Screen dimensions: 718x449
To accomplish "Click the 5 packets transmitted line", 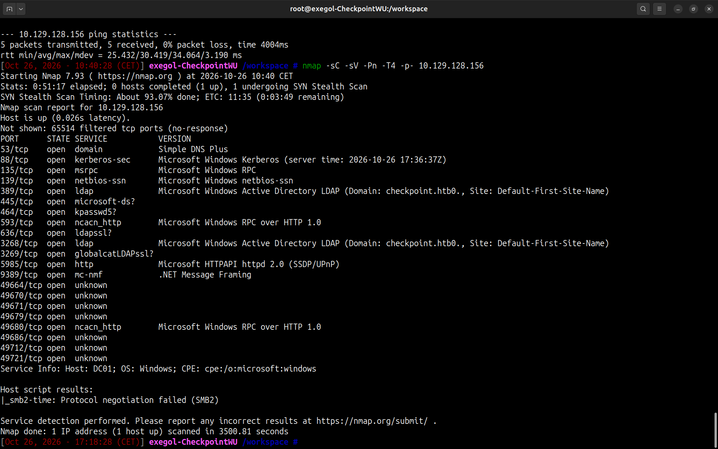I will pos(144,45).
